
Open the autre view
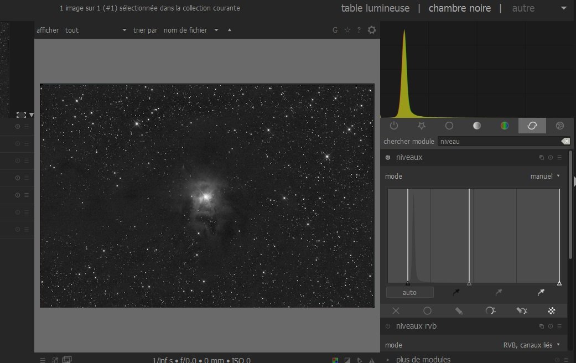523,8
